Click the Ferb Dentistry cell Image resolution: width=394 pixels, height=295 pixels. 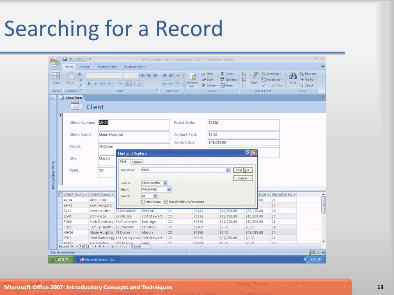pos(101,222)
